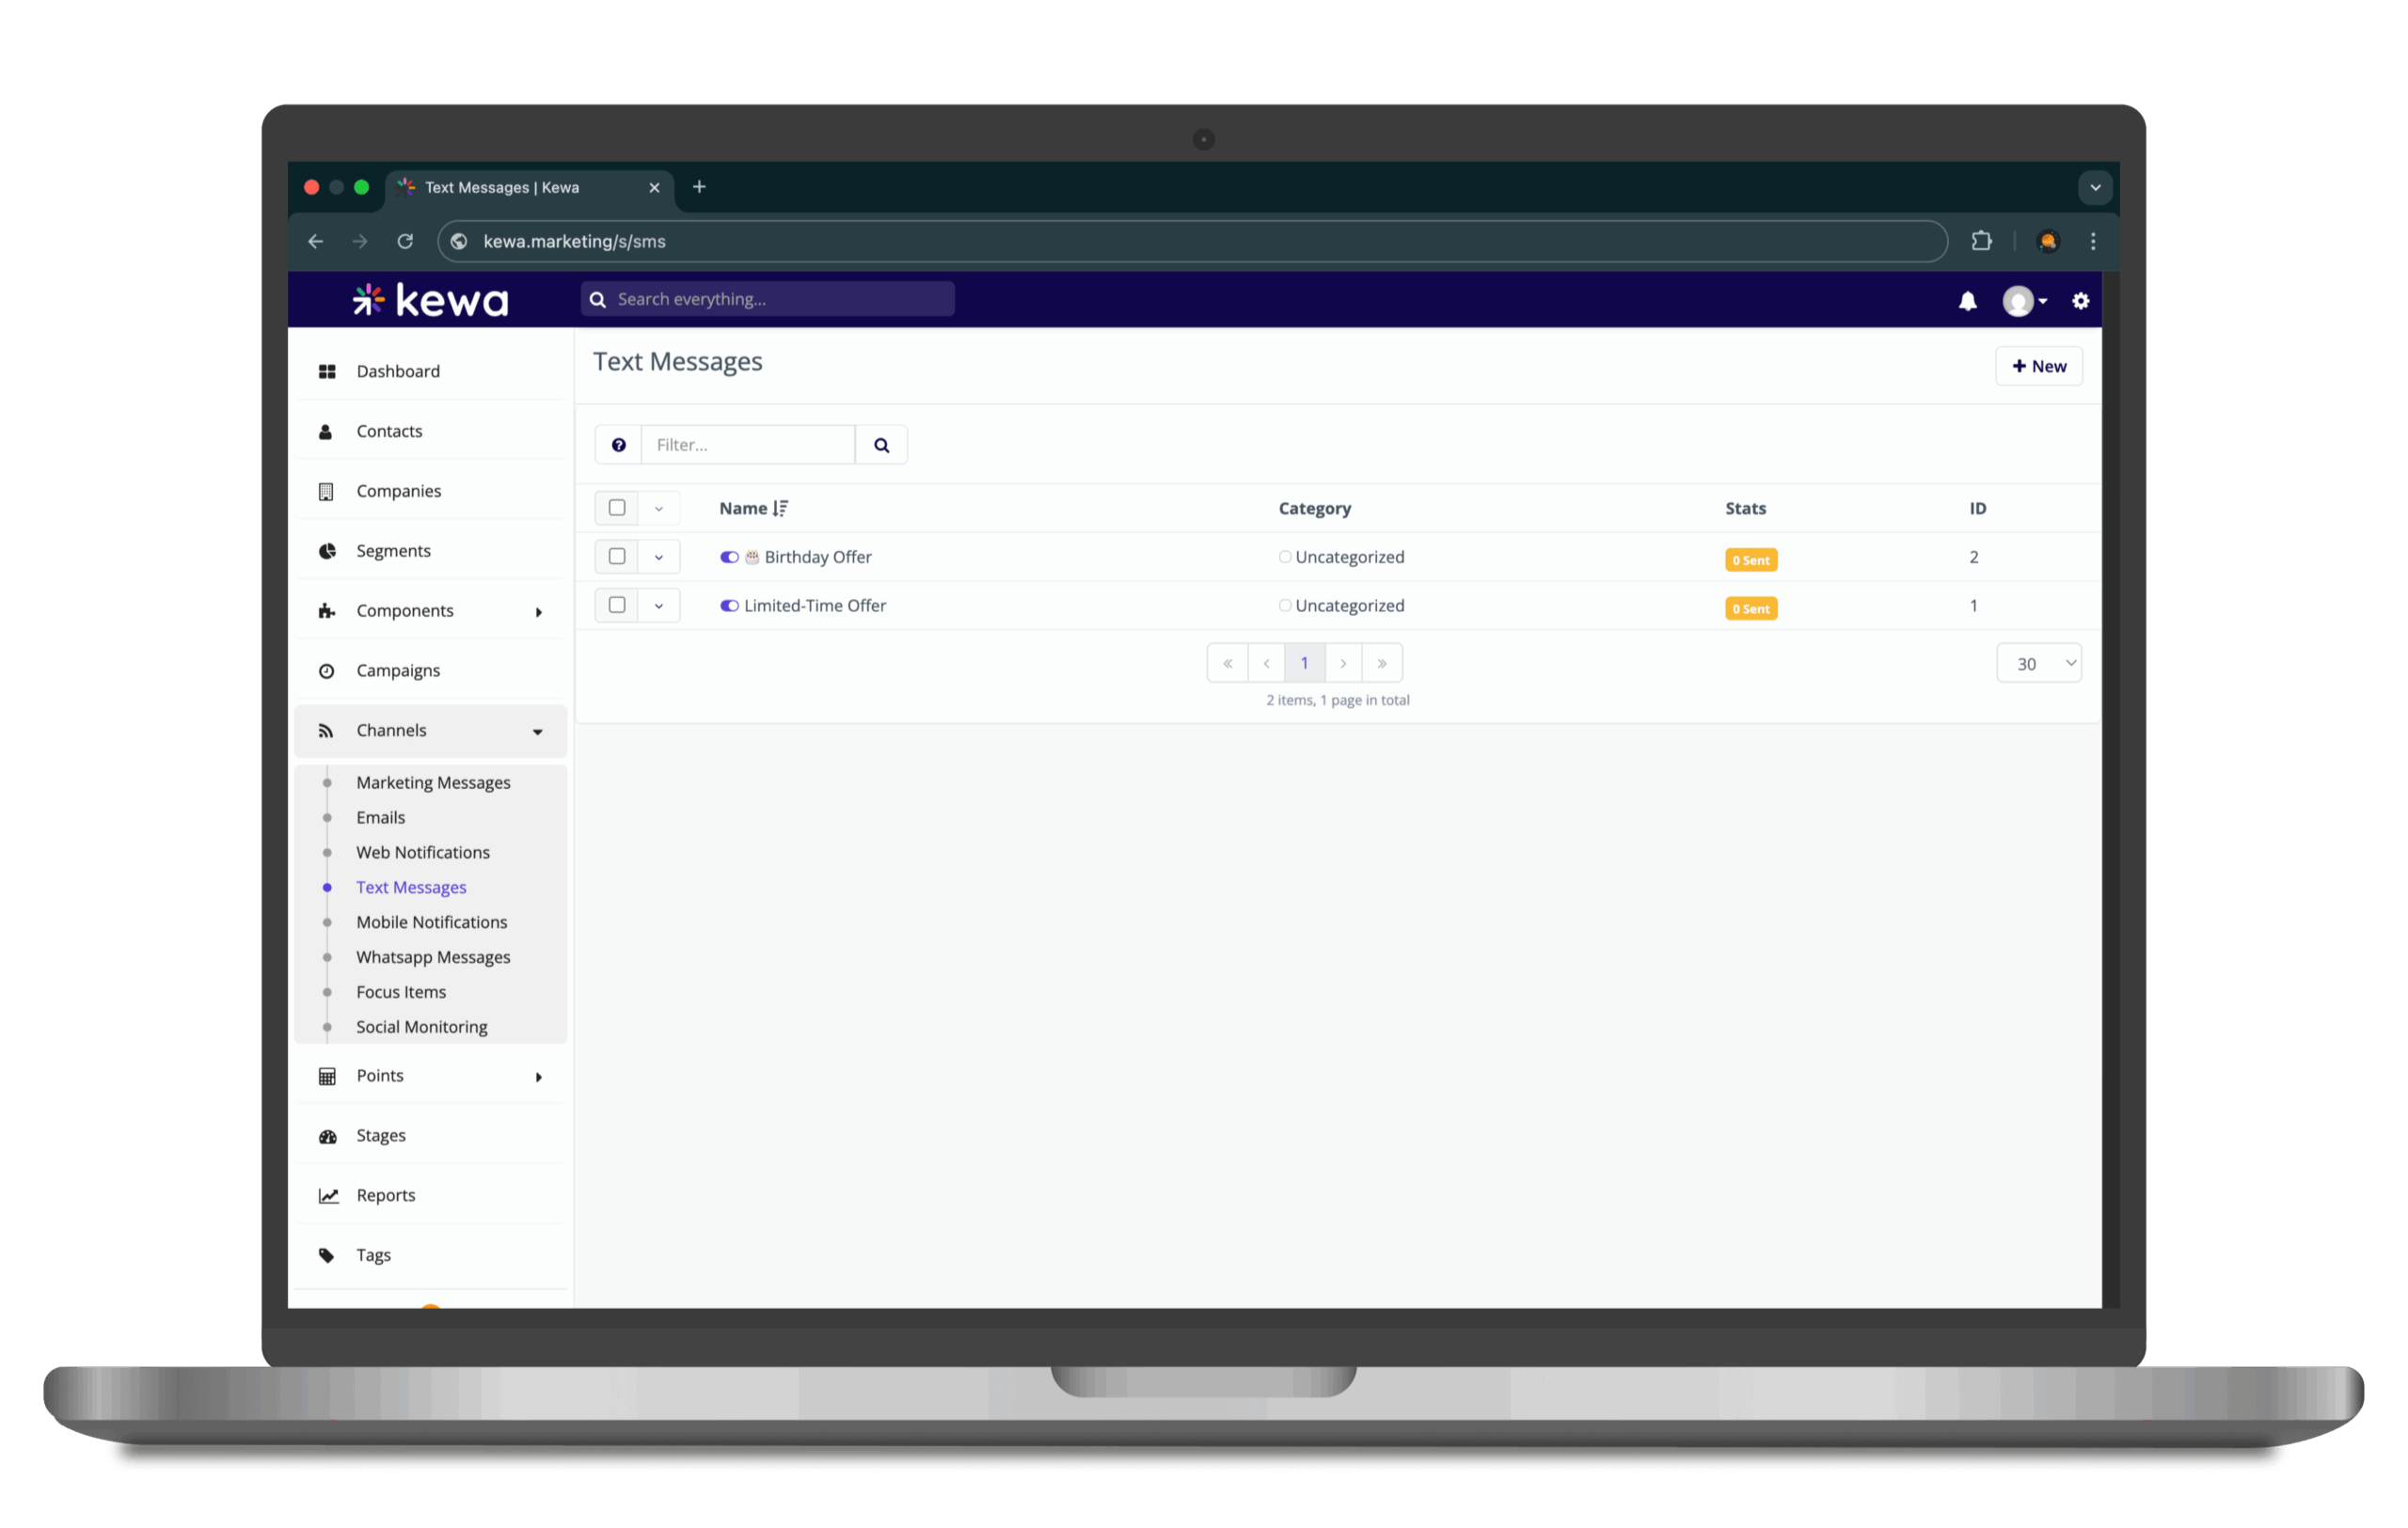
Task: Click the browser reload icon
Action: pos(405,241)
